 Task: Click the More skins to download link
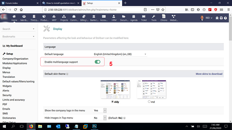pos(209,74)
